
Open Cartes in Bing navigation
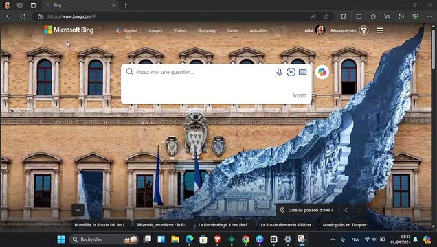(x=232, y=30)
